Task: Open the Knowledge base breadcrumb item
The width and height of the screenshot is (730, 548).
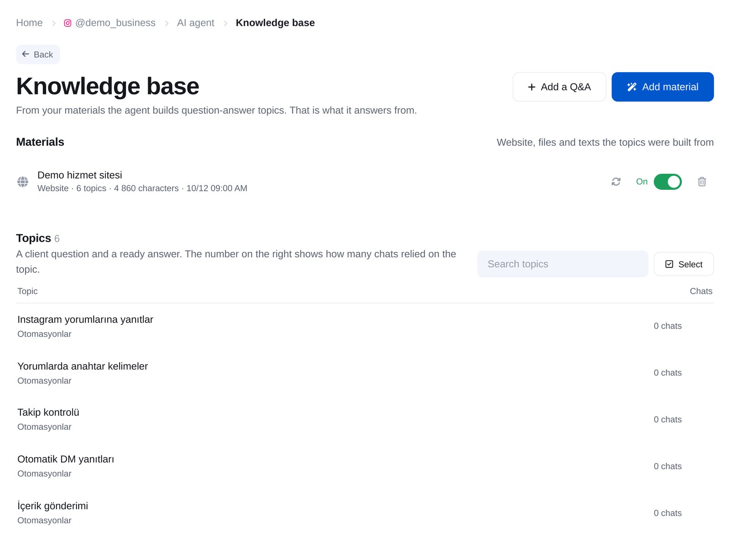Action: (275, 23)
